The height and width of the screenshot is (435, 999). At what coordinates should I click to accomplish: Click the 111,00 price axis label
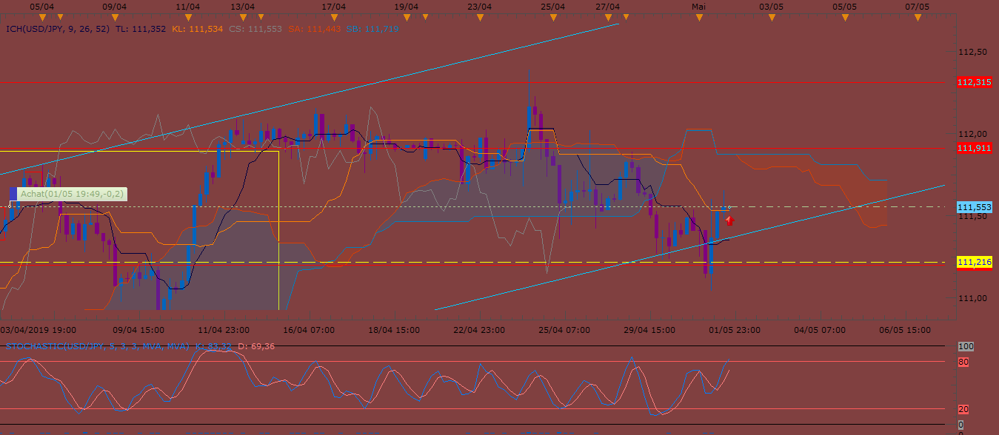point(972,298)
